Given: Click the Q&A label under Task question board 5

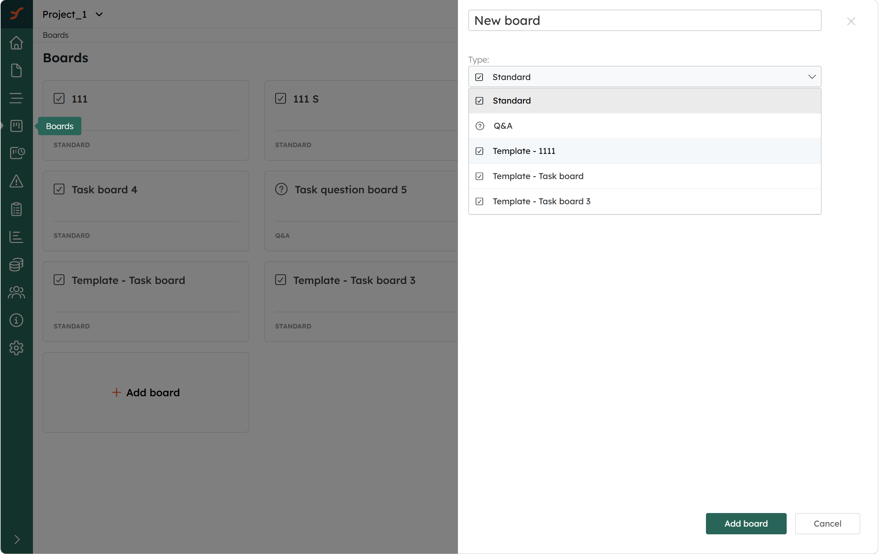Looking at the screenshot, I should click(283, 236).
